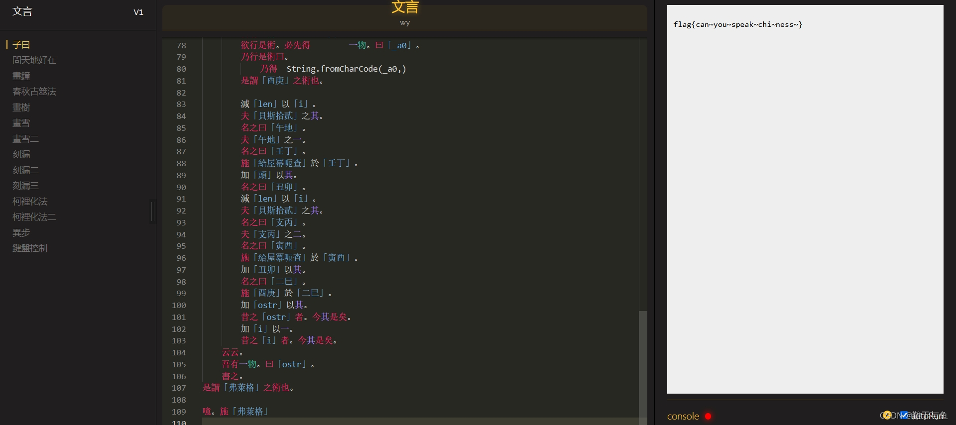The height and width of the screenshot is (425, 956).
Task: Click the wy file extension label
Action: point(405,23)
